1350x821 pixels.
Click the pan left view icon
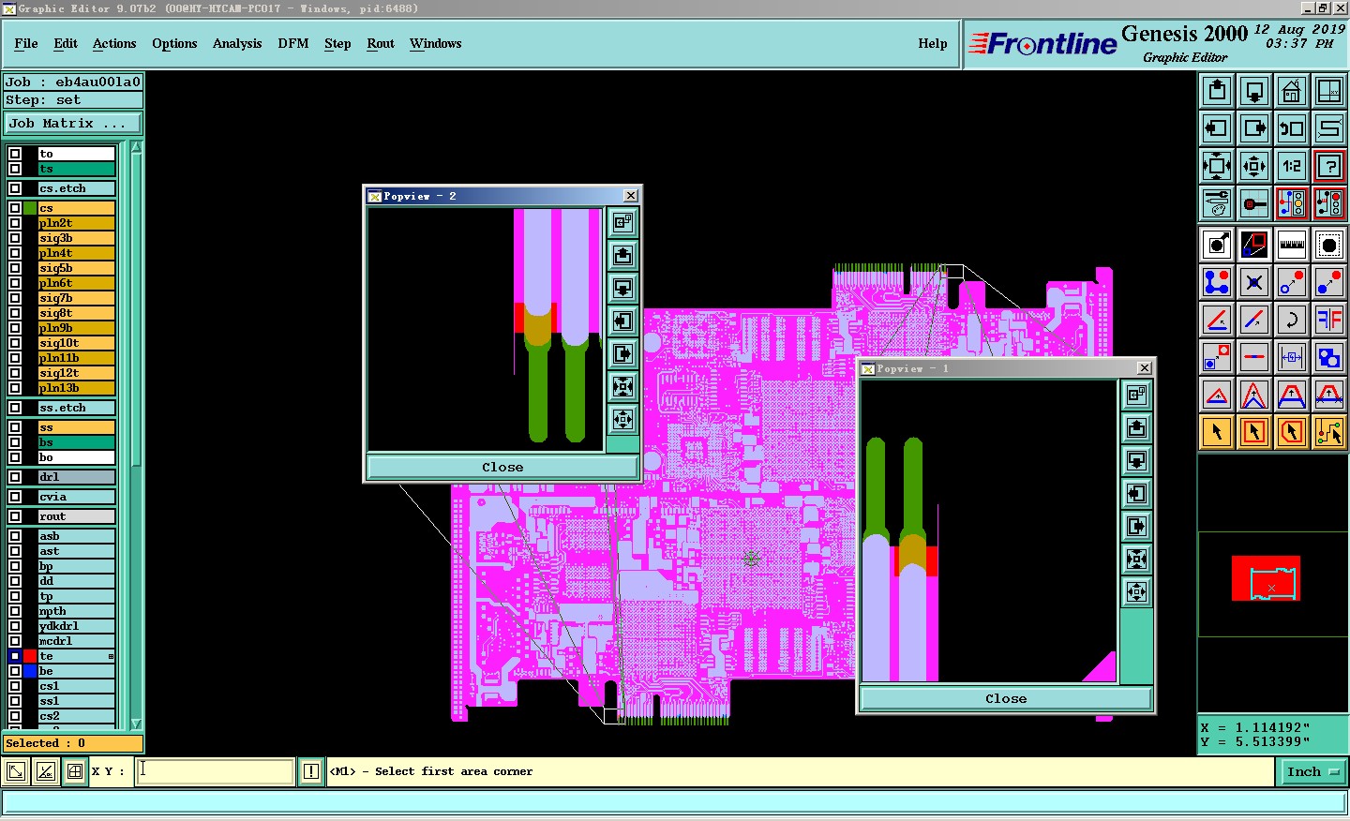click(x=1217, y=128)
